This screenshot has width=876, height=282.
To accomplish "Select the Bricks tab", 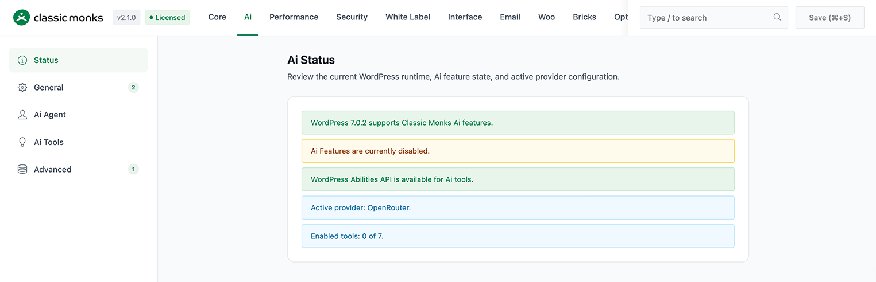I will [584, 17].
